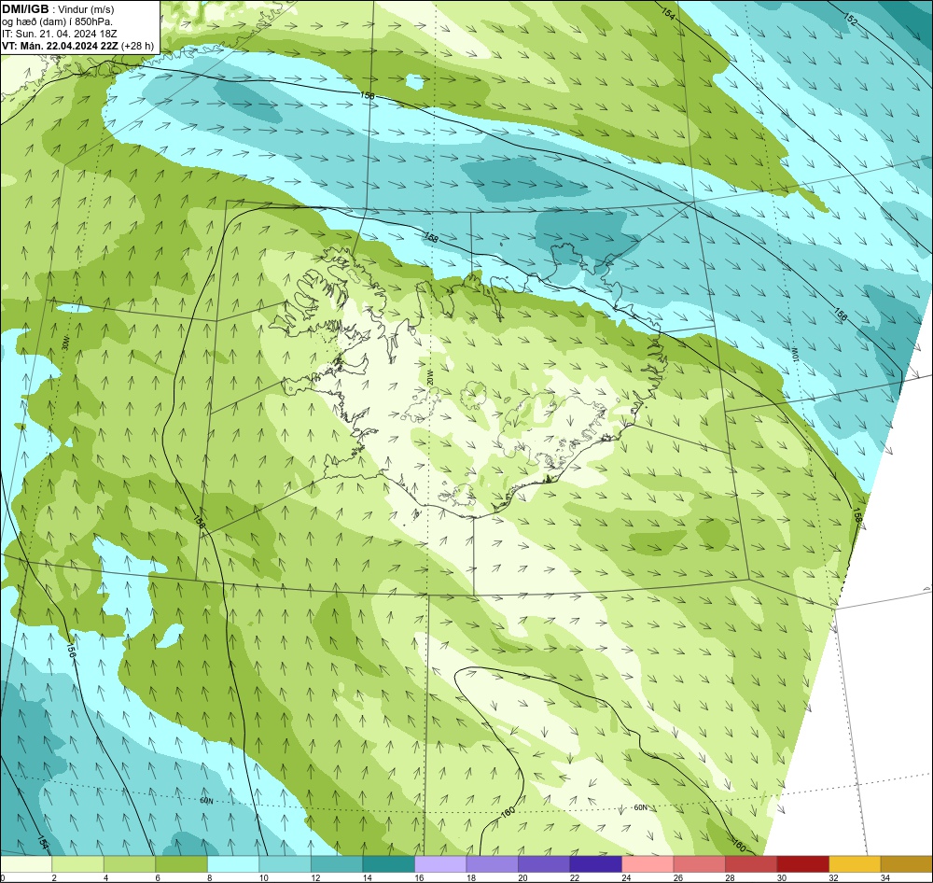Click the legend tick label '30'
The image size is (933, 883).
781,877
